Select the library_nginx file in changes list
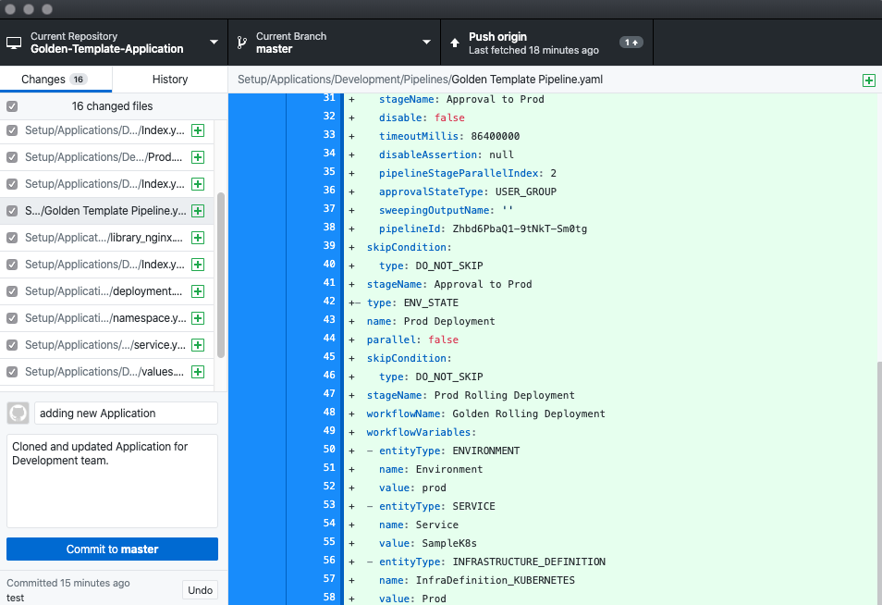Screen dimensions: 882x605 (107, 238)
